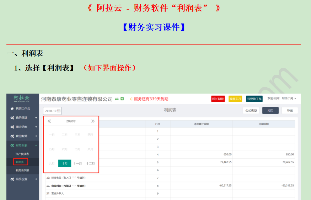The width and height of the screenshot is (311, 200).
Task: Click the 本期金额 column header
Action: click(x=264, y=124)
